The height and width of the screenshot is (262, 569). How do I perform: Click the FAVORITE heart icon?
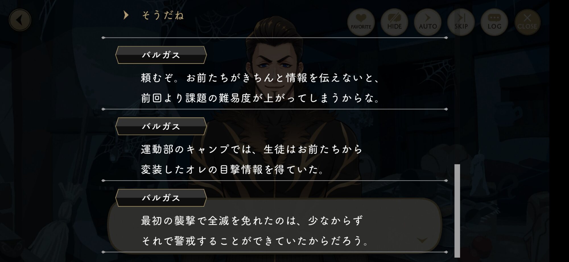coord(361,22)
